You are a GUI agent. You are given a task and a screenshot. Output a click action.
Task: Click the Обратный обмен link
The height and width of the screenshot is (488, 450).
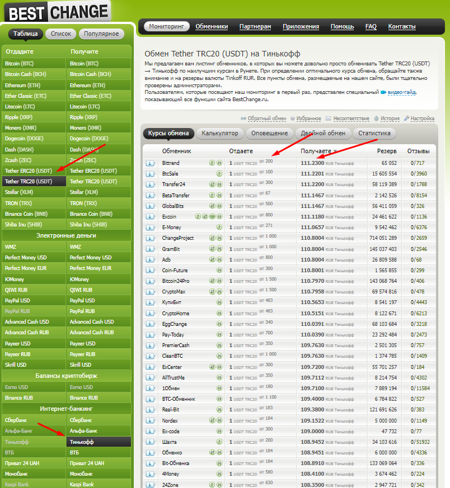click(x=267, y=119)
